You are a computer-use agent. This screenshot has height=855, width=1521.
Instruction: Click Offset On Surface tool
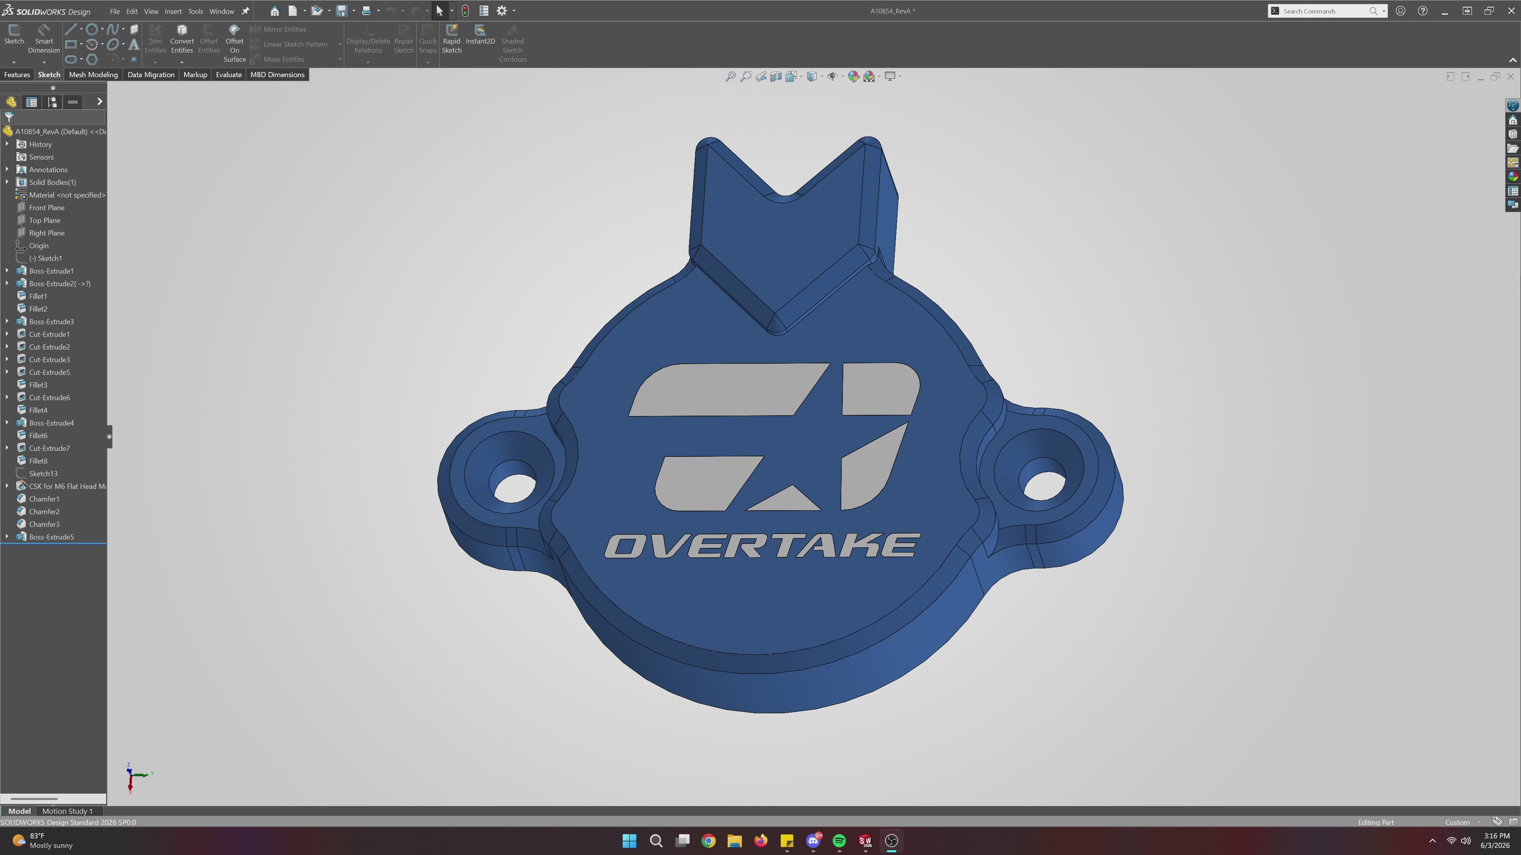pos(234,44)
